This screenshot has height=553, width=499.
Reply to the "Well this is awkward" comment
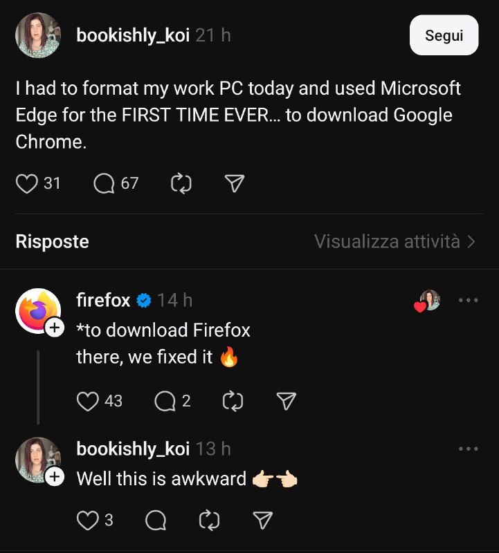click(x=156, y=521)
